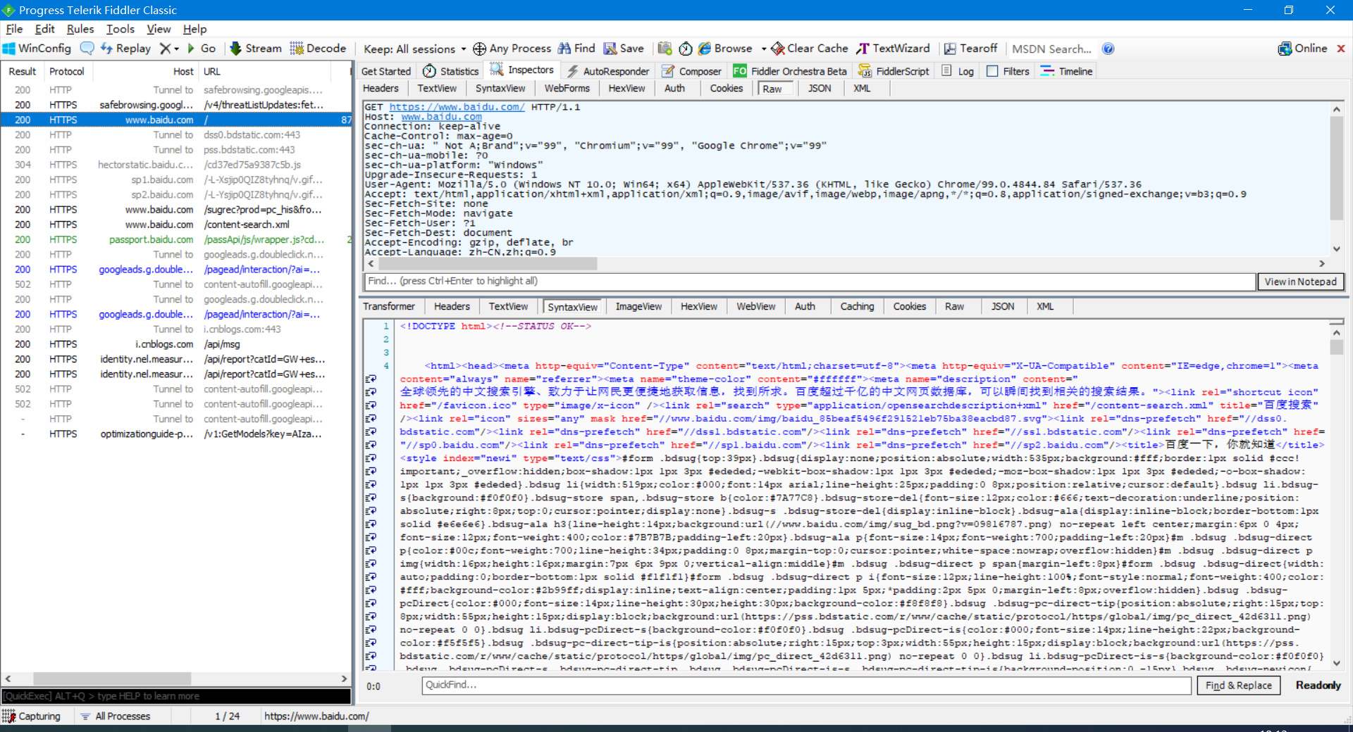Open the Log tab
Screen dimensions: 1353x732
(x=958, y=71)
